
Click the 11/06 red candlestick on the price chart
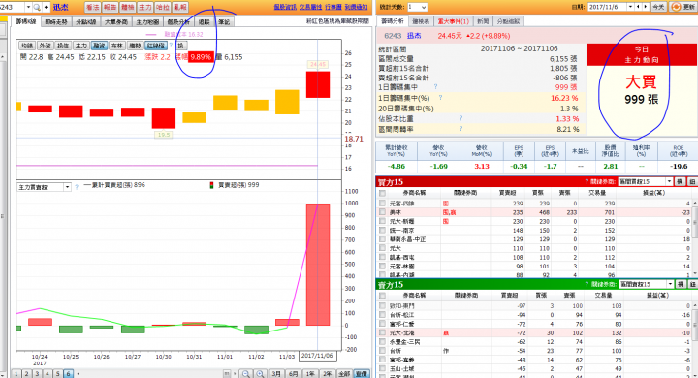tap(318, 84)
